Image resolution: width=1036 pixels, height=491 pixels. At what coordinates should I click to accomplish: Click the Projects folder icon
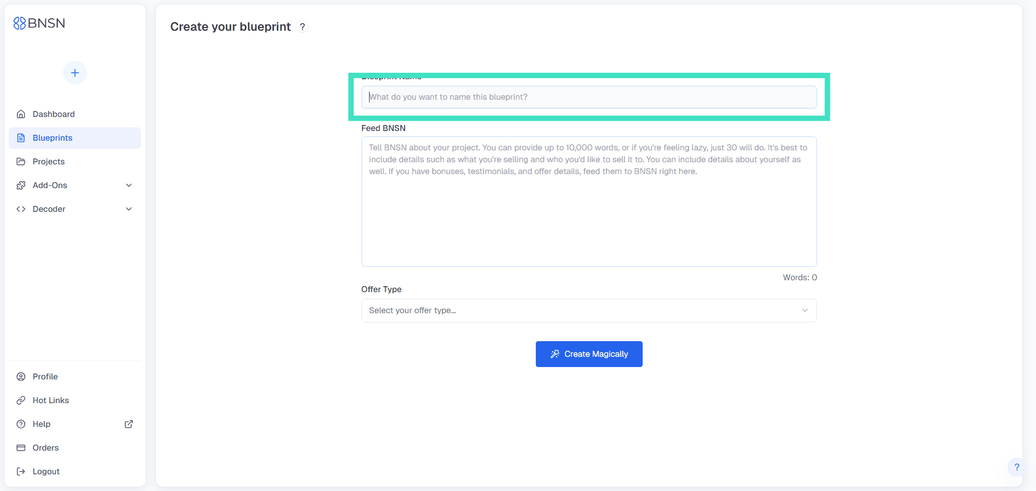click(x=21, y=162)
